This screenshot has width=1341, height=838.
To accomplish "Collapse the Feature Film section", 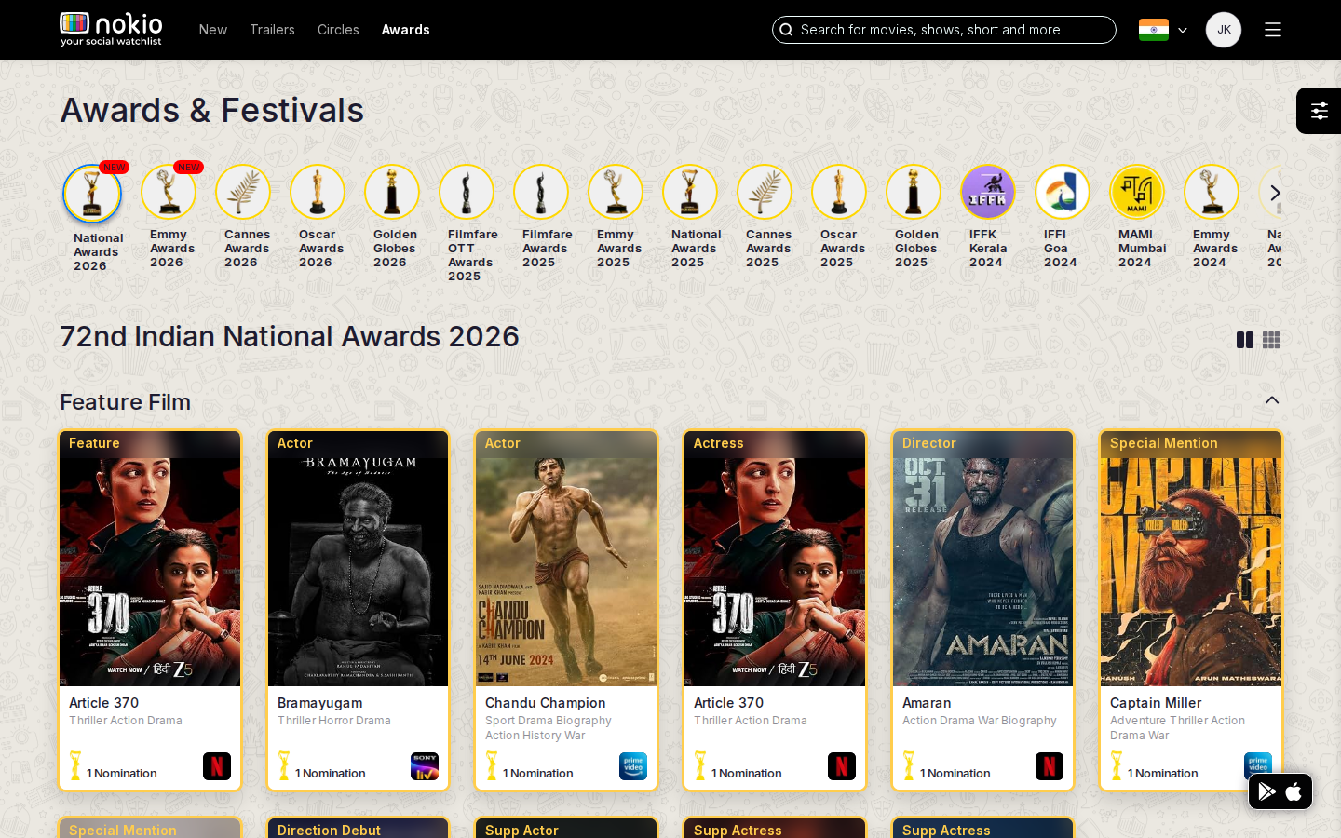I will [x=1272, y=400].
